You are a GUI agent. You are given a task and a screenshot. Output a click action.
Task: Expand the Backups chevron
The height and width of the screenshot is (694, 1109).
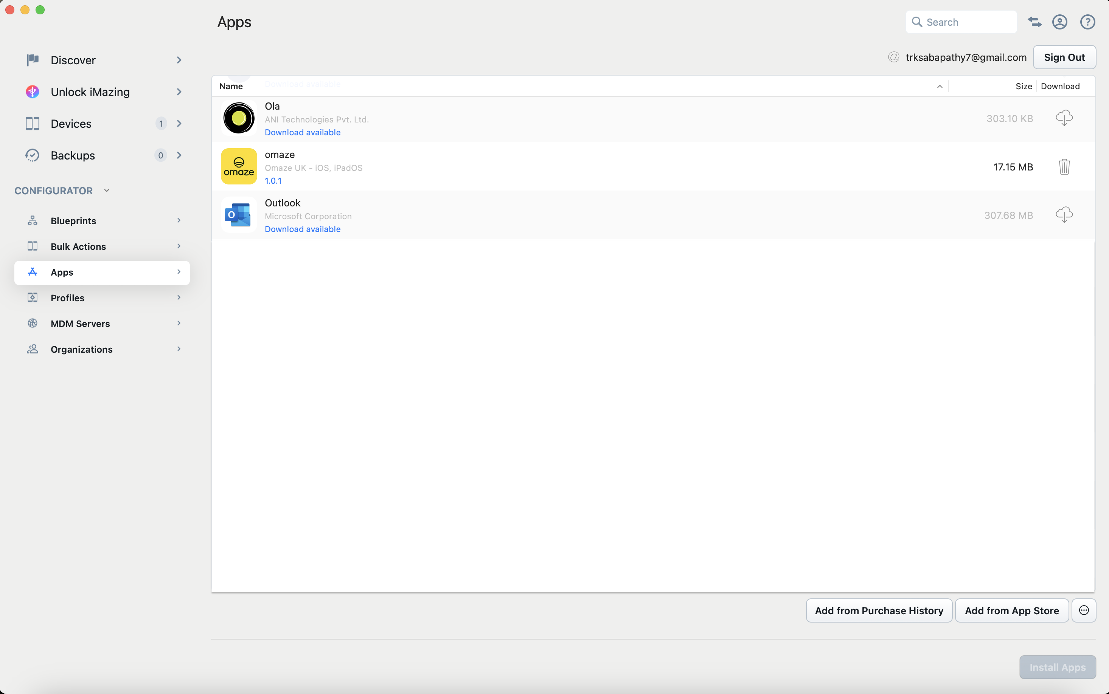click(179, 155)
